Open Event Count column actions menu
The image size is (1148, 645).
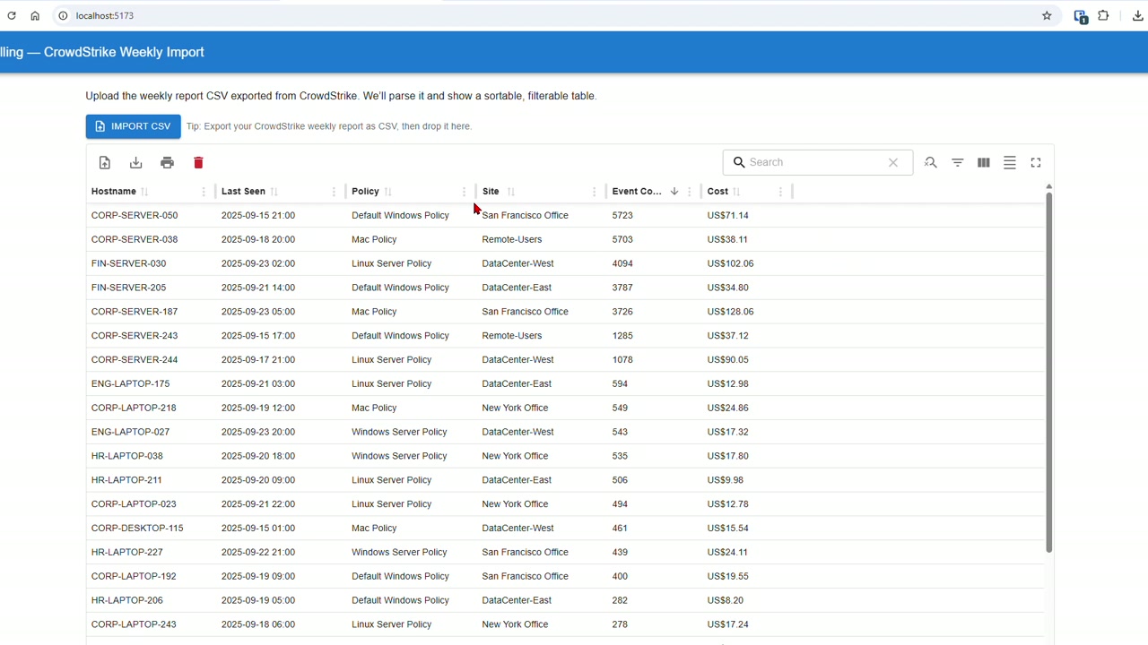click(689, 192)
